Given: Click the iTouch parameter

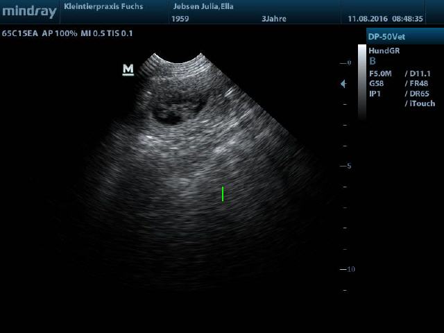Looking at the screenshot, I should click(x=420, y=104).
